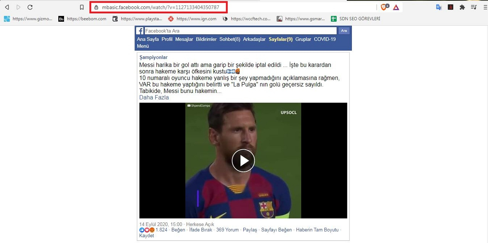Open "Gruplar" from the top navigation
This screenshot has width=488, height=243.
tap(303, 39)
